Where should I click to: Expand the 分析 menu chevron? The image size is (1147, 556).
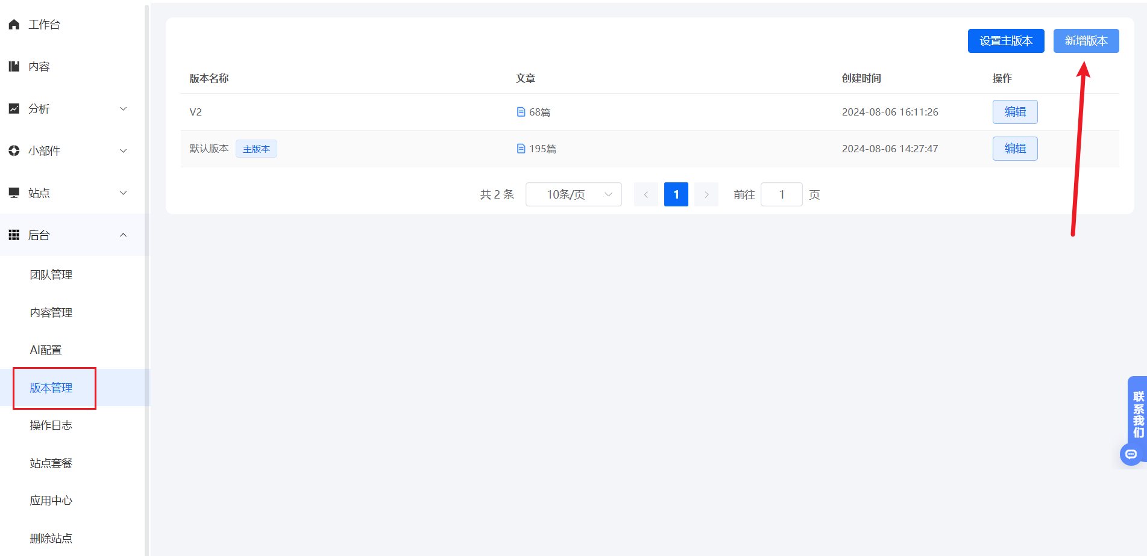click(123, 109)
